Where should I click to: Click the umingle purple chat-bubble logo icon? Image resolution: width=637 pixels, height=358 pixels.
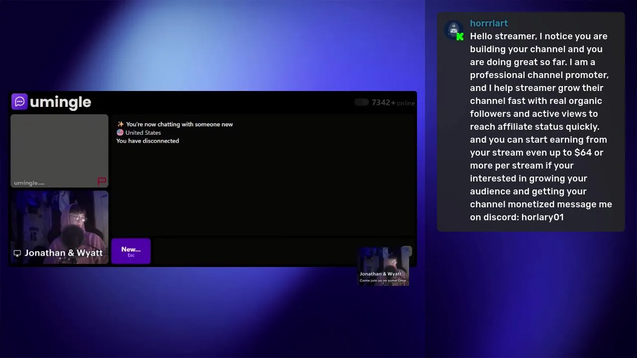[19, 102]
